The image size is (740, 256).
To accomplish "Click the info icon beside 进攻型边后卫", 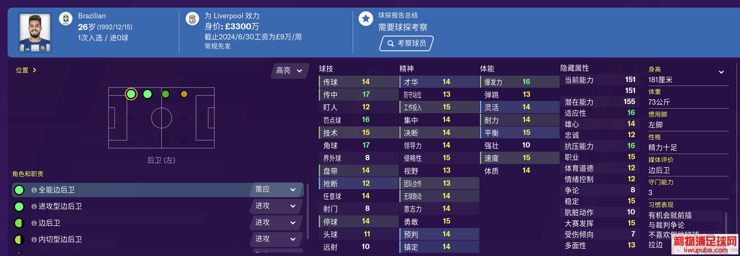I will [x=34, y=207].
